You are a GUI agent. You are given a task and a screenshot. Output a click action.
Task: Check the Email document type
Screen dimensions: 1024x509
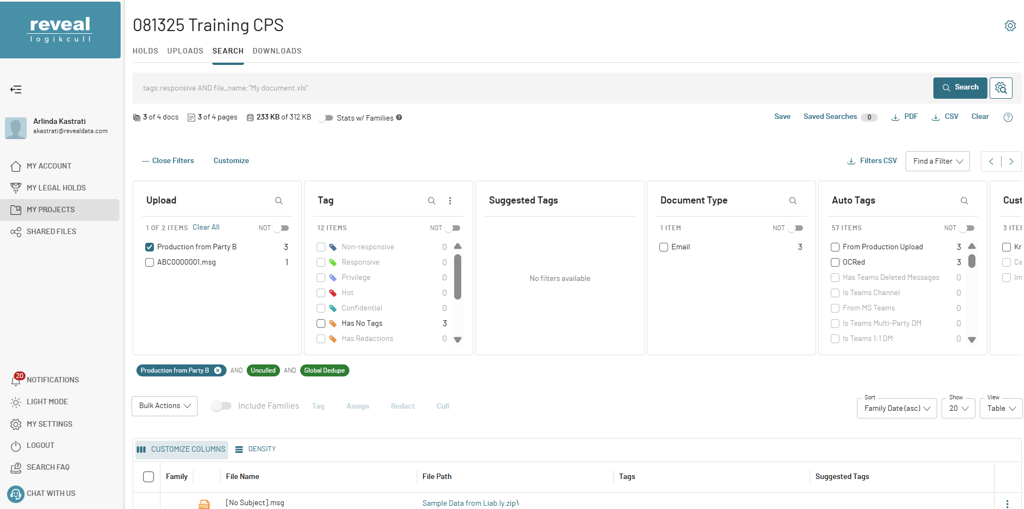click(x=664, y=247)
